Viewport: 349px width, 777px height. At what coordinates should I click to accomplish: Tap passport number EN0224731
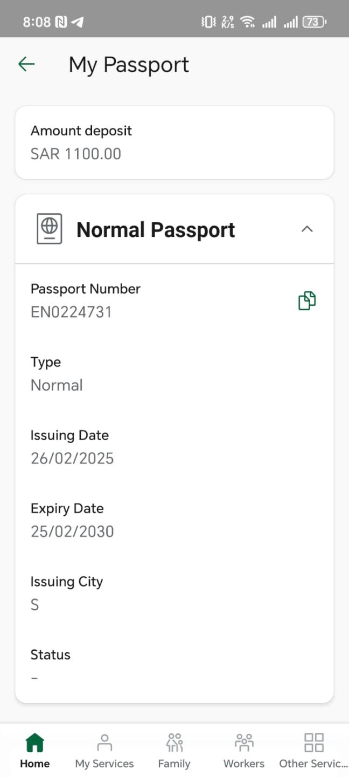coord(71,312)
